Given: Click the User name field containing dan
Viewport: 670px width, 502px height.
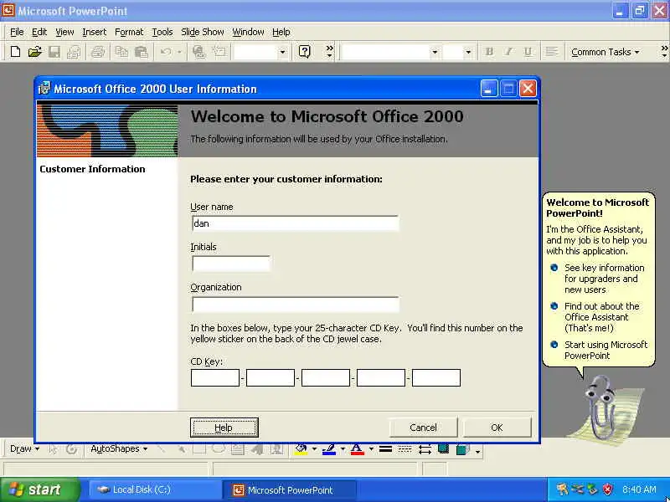Looking at the screenshot, I should point(296,223).
